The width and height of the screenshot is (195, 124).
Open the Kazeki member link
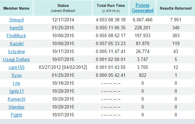[x=17, y=44]
